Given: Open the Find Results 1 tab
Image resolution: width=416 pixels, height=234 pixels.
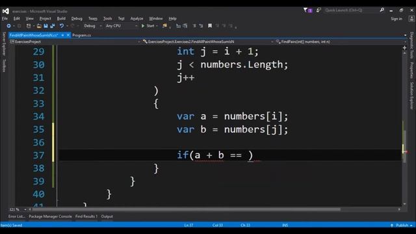Looking at the screenshot, I should point(86,216).
